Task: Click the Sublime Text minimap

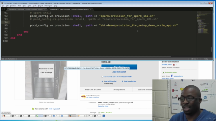Action: 204,23
